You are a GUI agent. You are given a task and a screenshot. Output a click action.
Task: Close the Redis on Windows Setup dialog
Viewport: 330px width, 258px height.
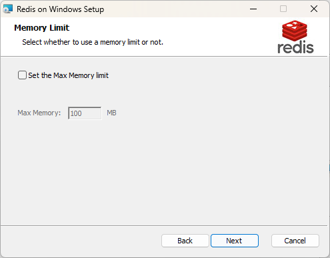(x=314, y=9)
